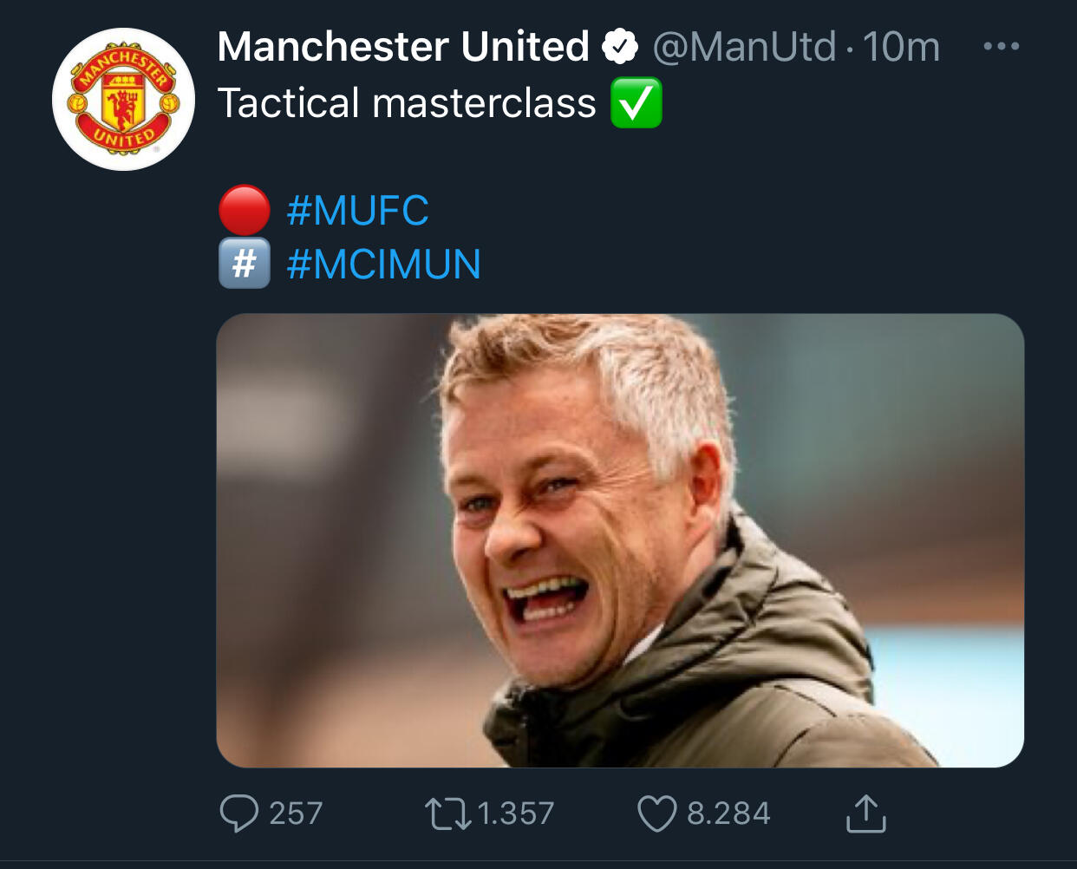1077x869 pixels.
Task: Click the 10m timestamp
Action: [x=901, y=47]
